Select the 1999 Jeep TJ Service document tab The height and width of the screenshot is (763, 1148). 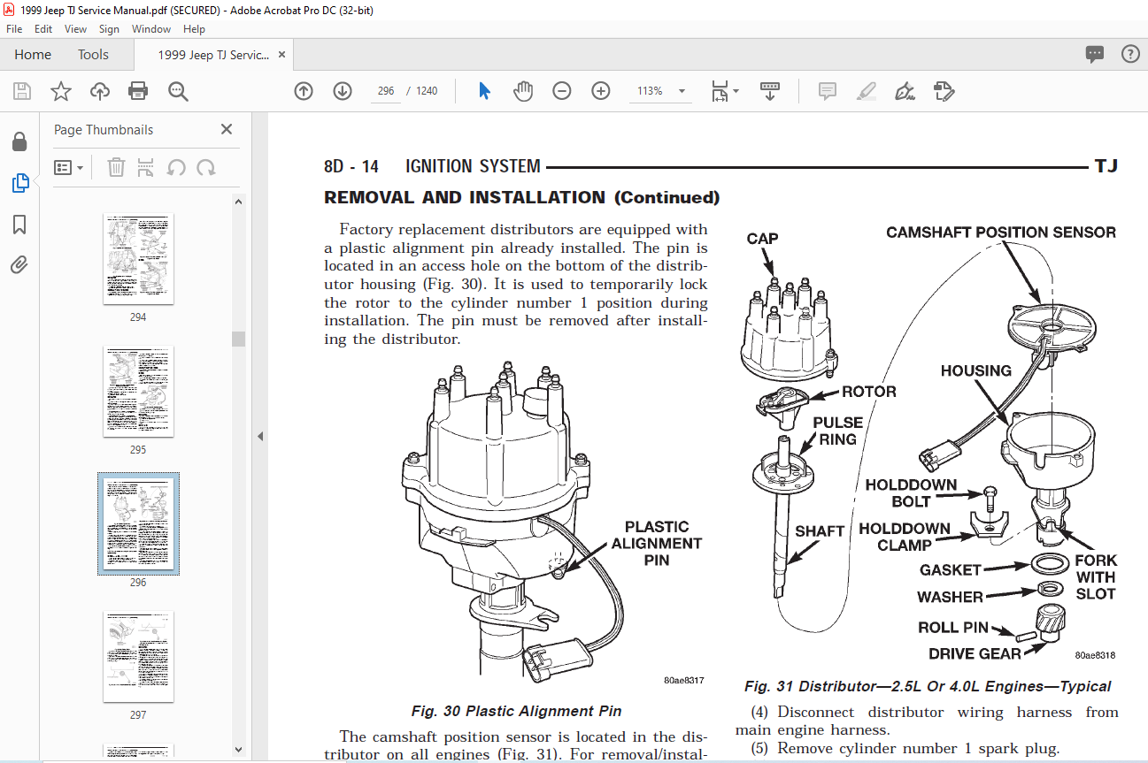[213, 55]
